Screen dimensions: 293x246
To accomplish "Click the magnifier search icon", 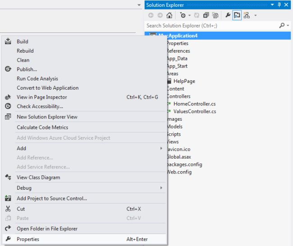I will pyautogui.click(x=282, y=25).
